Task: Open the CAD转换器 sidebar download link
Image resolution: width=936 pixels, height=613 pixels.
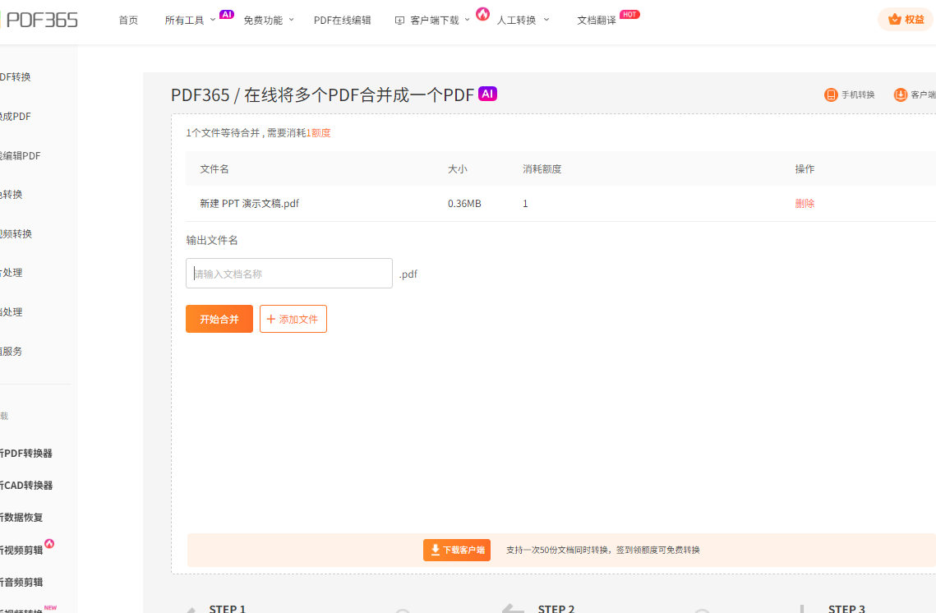Action: (26, 486)
